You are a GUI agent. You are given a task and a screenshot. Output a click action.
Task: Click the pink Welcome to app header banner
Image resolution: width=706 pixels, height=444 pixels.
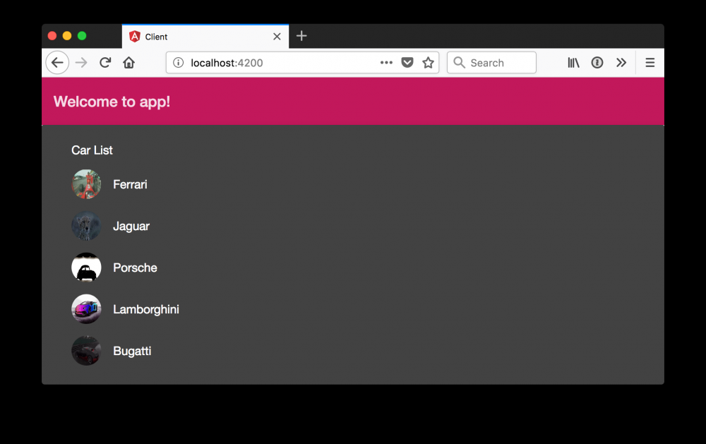pyautogui.click(x=353, y=101)
